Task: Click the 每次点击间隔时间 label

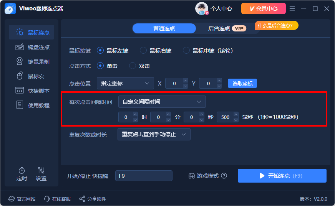Action: coord(91,102)
